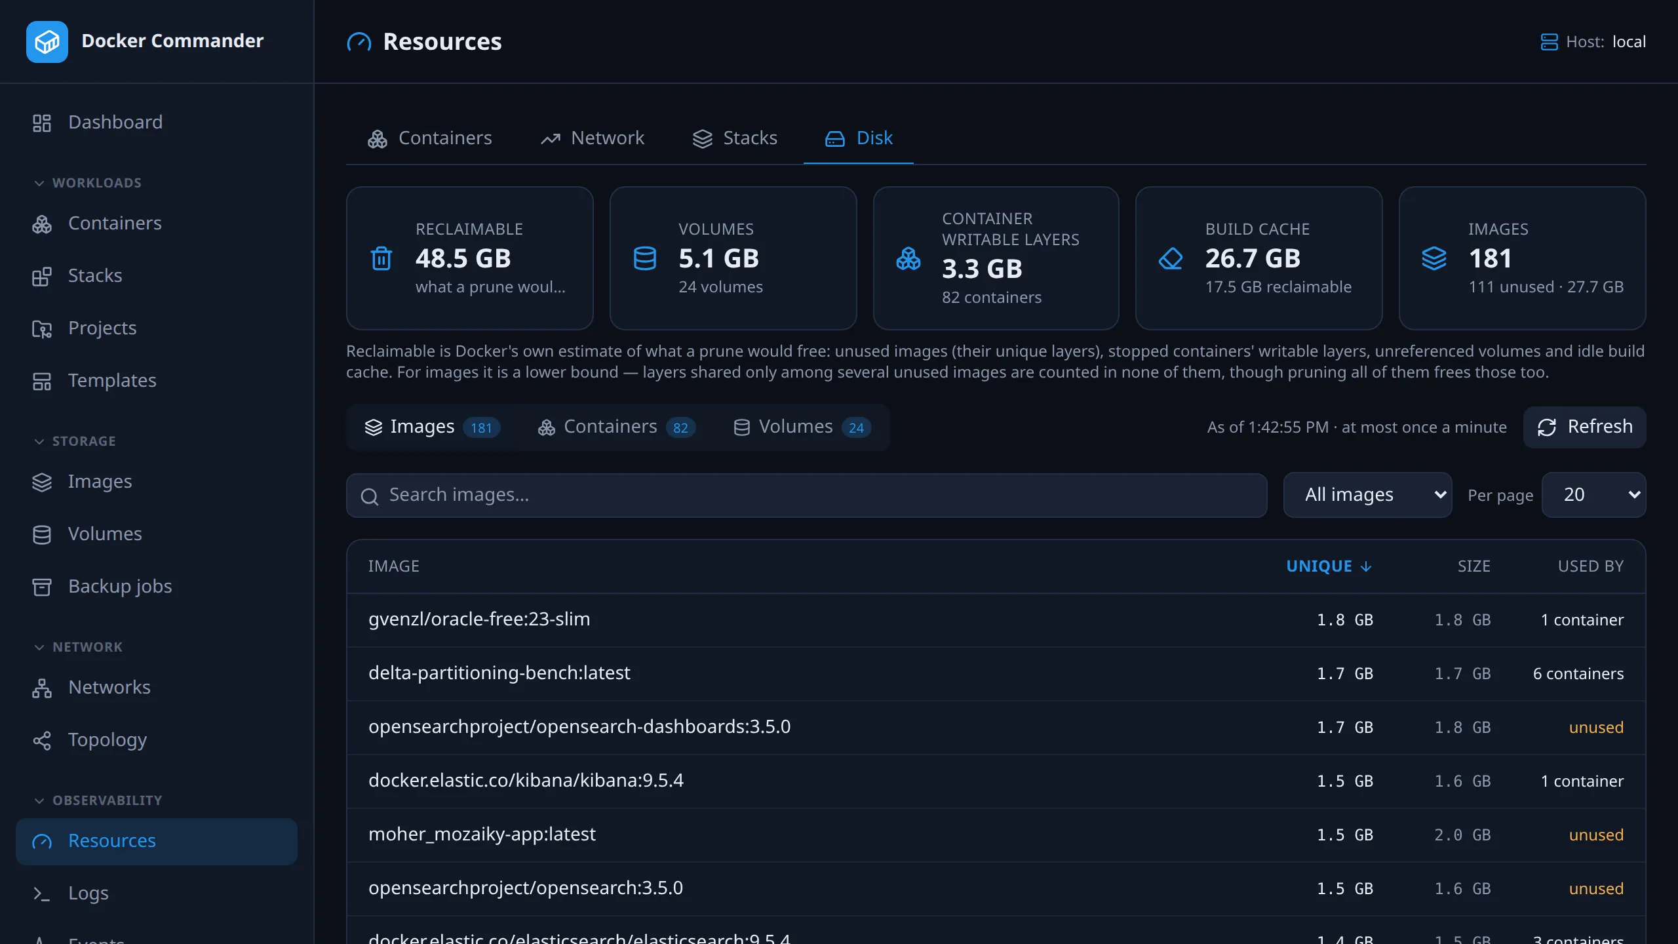
Task: Collapse the Network sidebar section
Action: [78, 647]
